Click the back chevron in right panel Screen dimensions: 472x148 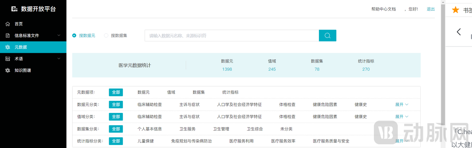tap(459, 32)
